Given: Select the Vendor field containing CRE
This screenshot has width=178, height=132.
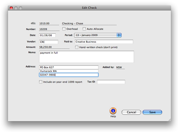Looking at the screenshot, I should pyautogui.click(x=49, y=42).
